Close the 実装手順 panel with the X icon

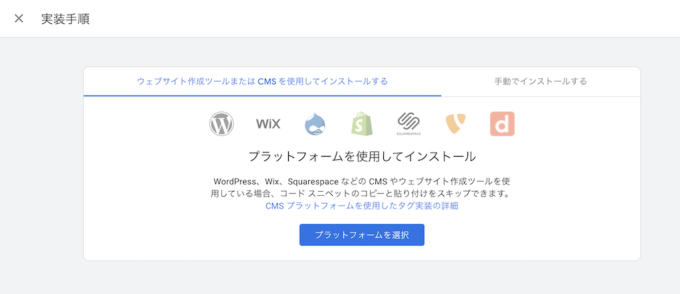[19, 19]
